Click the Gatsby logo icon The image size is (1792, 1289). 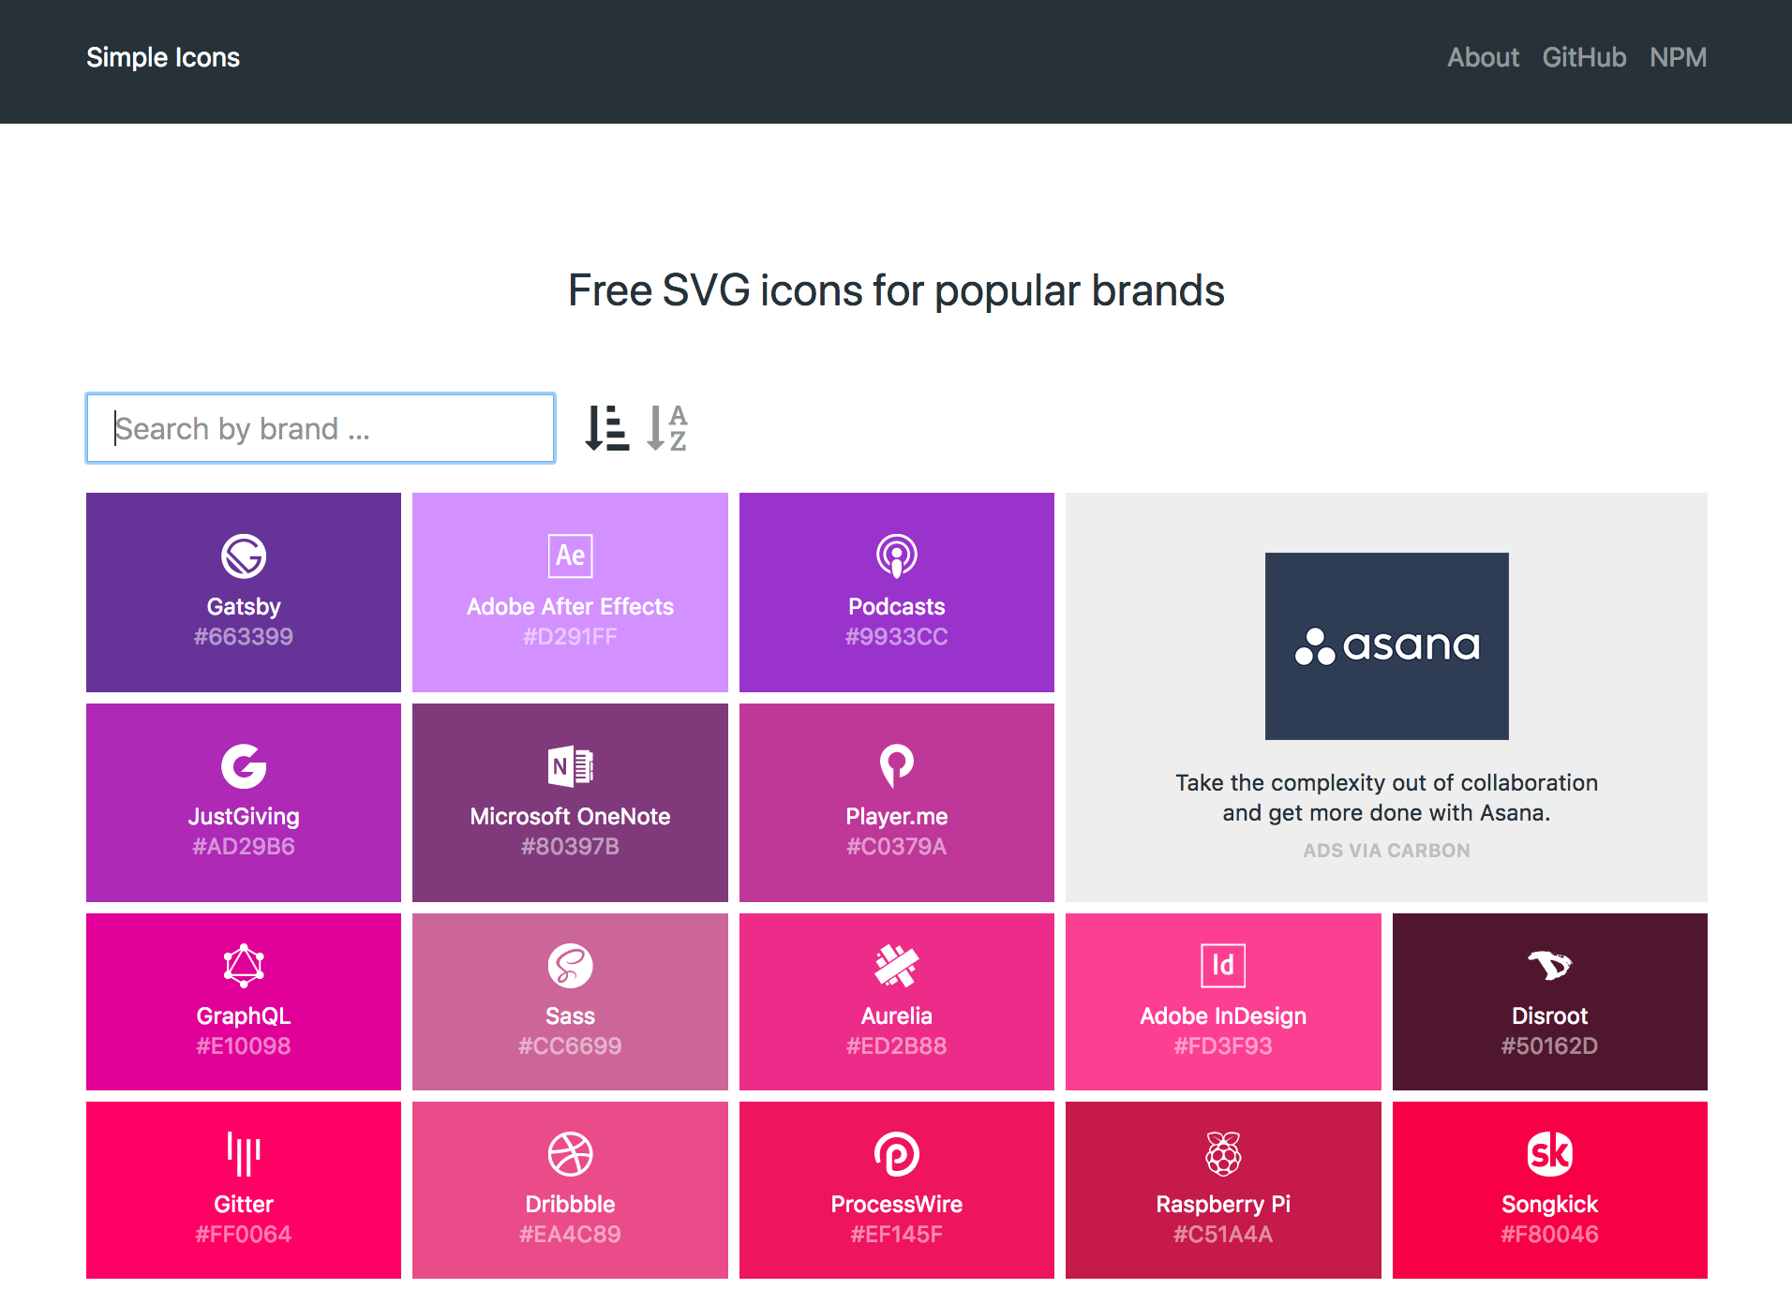(x=244, y=556)
